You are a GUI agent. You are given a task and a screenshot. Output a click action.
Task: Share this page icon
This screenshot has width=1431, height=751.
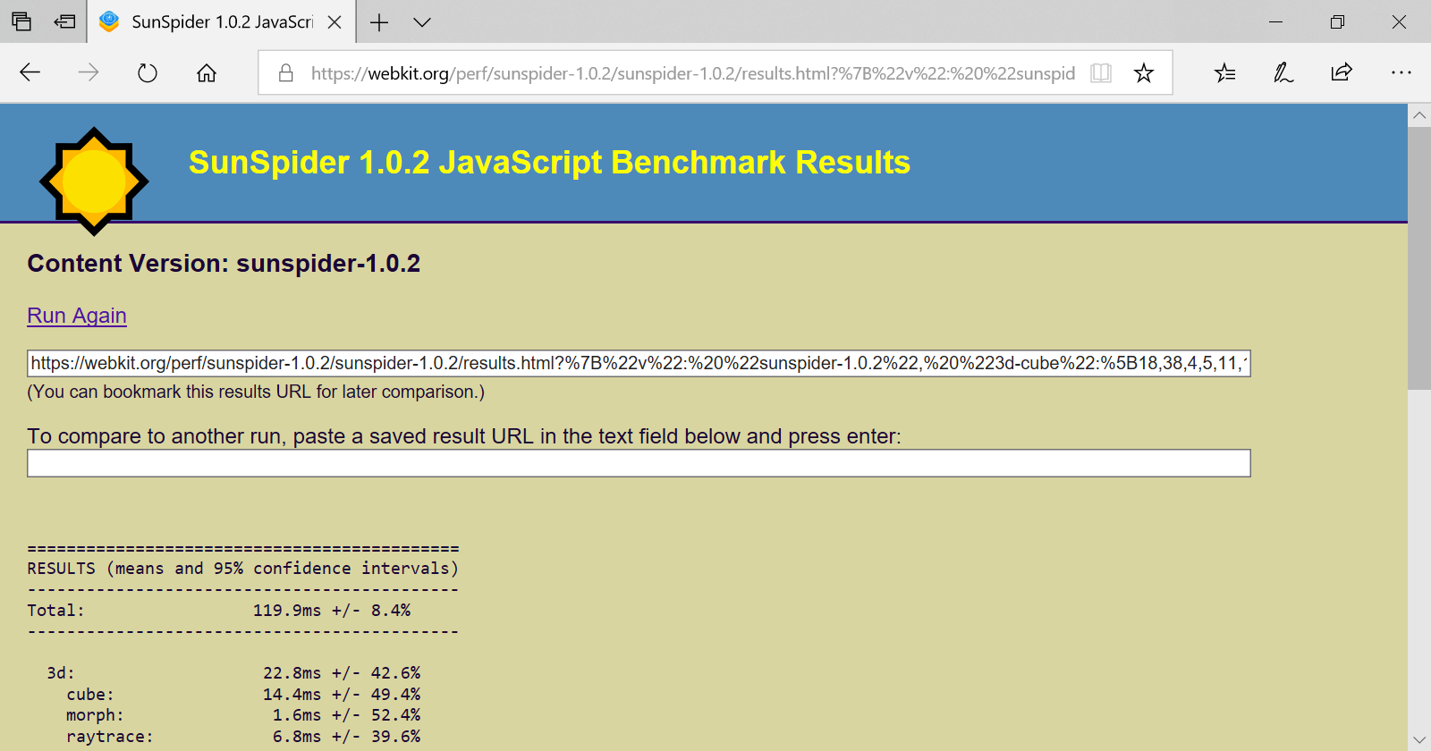1342,72
